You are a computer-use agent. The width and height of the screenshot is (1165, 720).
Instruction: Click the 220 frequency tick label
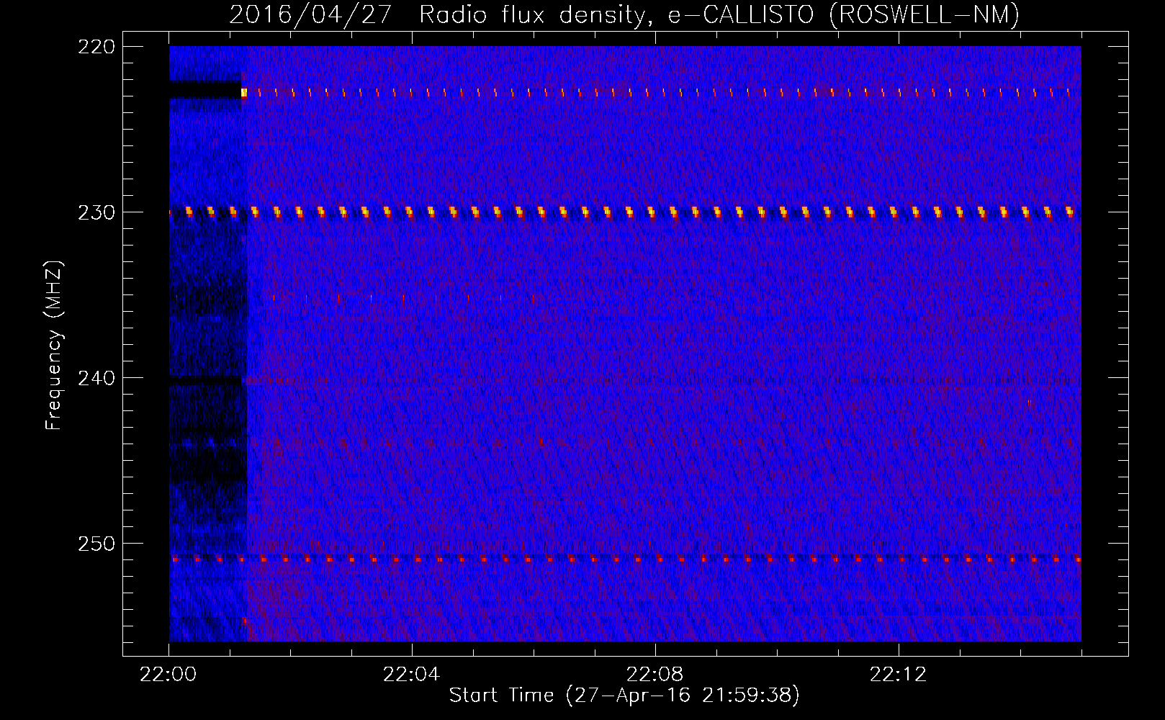tap(96, 47)
